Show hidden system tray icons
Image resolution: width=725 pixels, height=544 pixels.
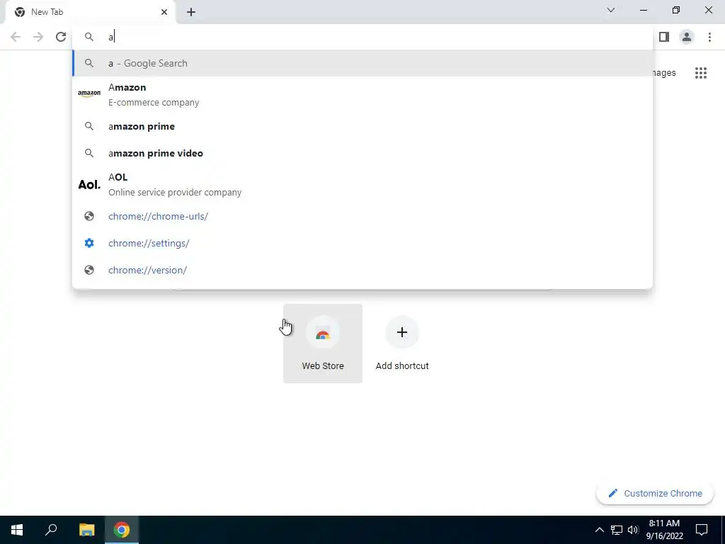[x=599, y=530]
